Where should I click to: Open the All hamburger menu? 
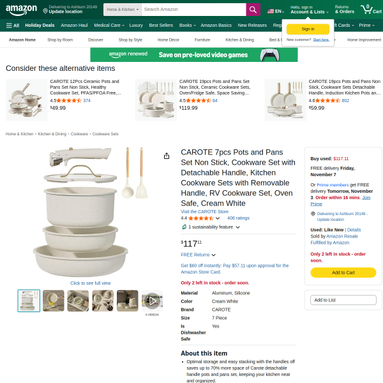click(x=13, y=26)
